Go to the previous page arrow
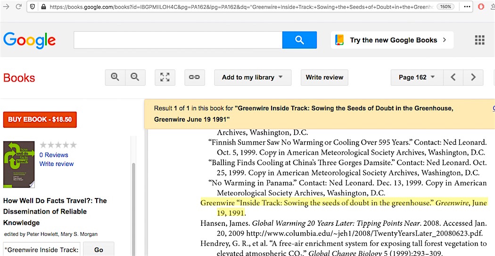 pyautogui.click(x=453, y=77)
